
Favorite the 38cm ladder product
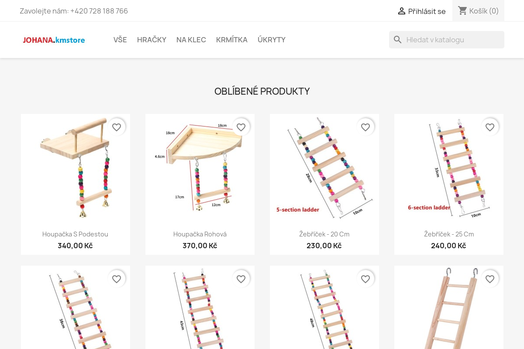pos(117,279)
